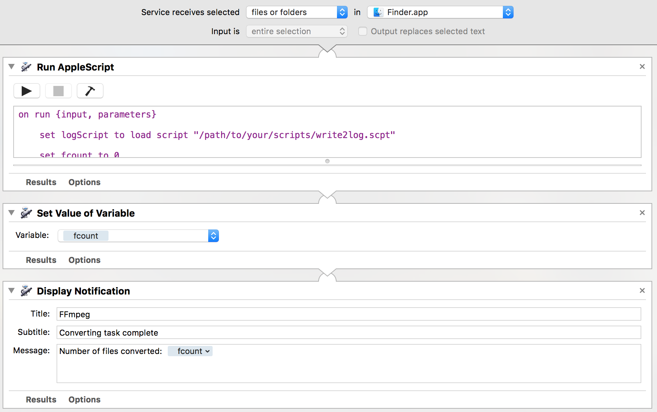Click the 'Set Value of Variable' action title

[86, 213]
